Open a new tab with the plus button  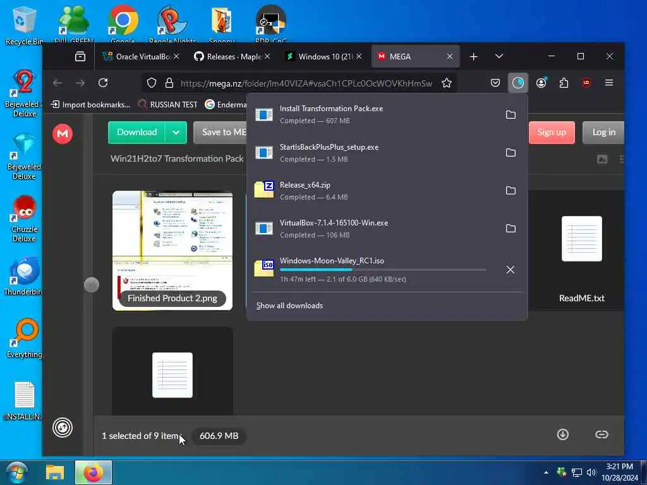click(474, 56)
